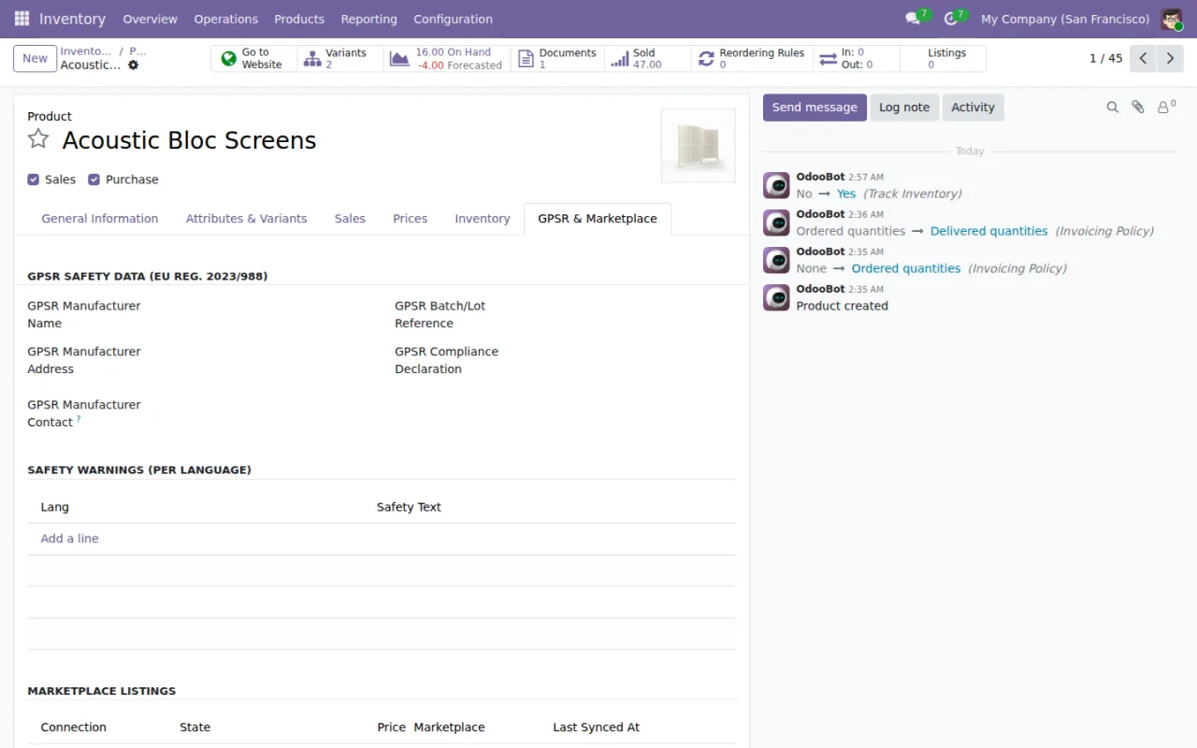This screenshot has width=1197, height=748.
Task: Go to previous record arrow
Action: [1143, 58]
